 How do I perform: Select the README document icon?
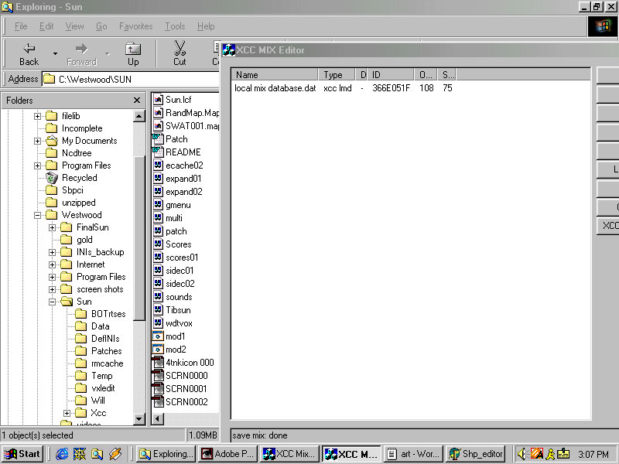[x=158, y=152]
